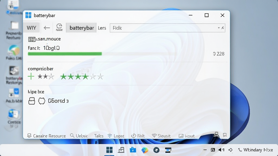The height and width of the screenshot is (156, 278).
Task: Open the Foko SM desktop icon
Action: 14,53
